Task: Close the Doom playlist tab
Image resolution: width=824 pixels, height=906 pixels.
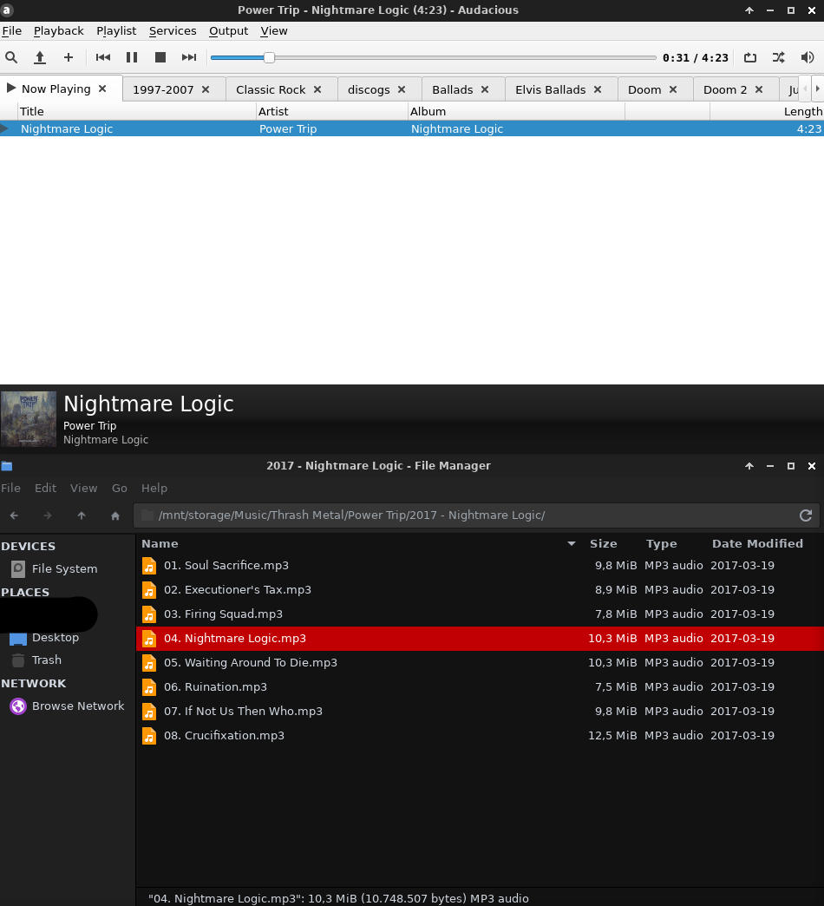Action: click(673, 89)
